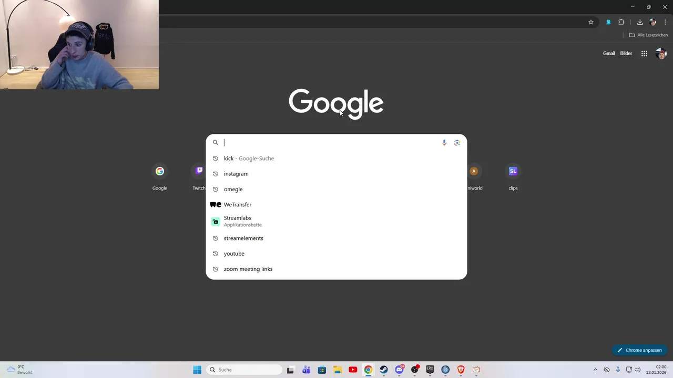Open the Bilder link
Image resolution: width=673 pixels, height=378 pixels.
(626, 54)
